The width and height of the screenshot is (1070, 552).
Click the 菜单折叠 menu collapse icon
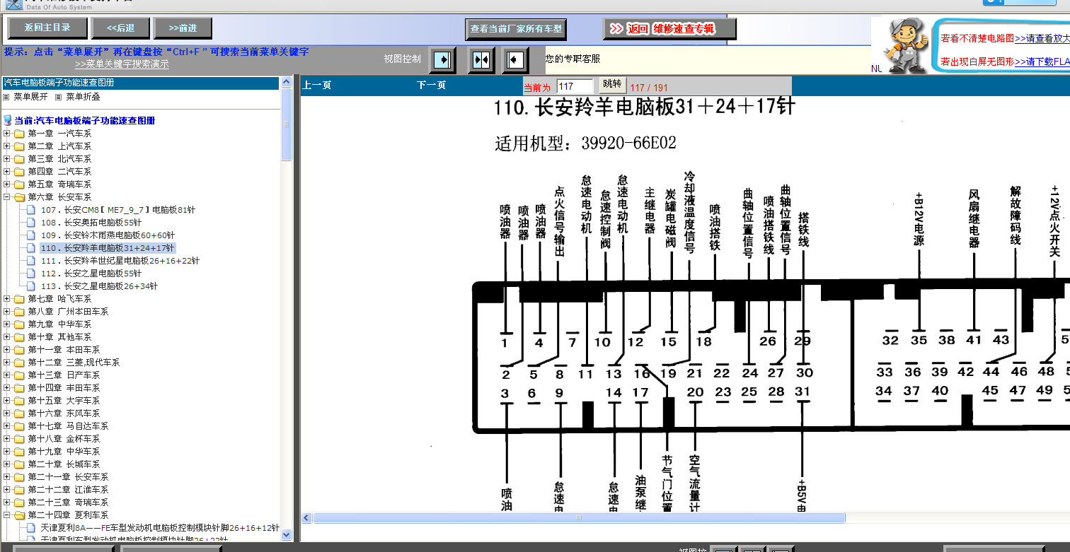click(59, 97)
